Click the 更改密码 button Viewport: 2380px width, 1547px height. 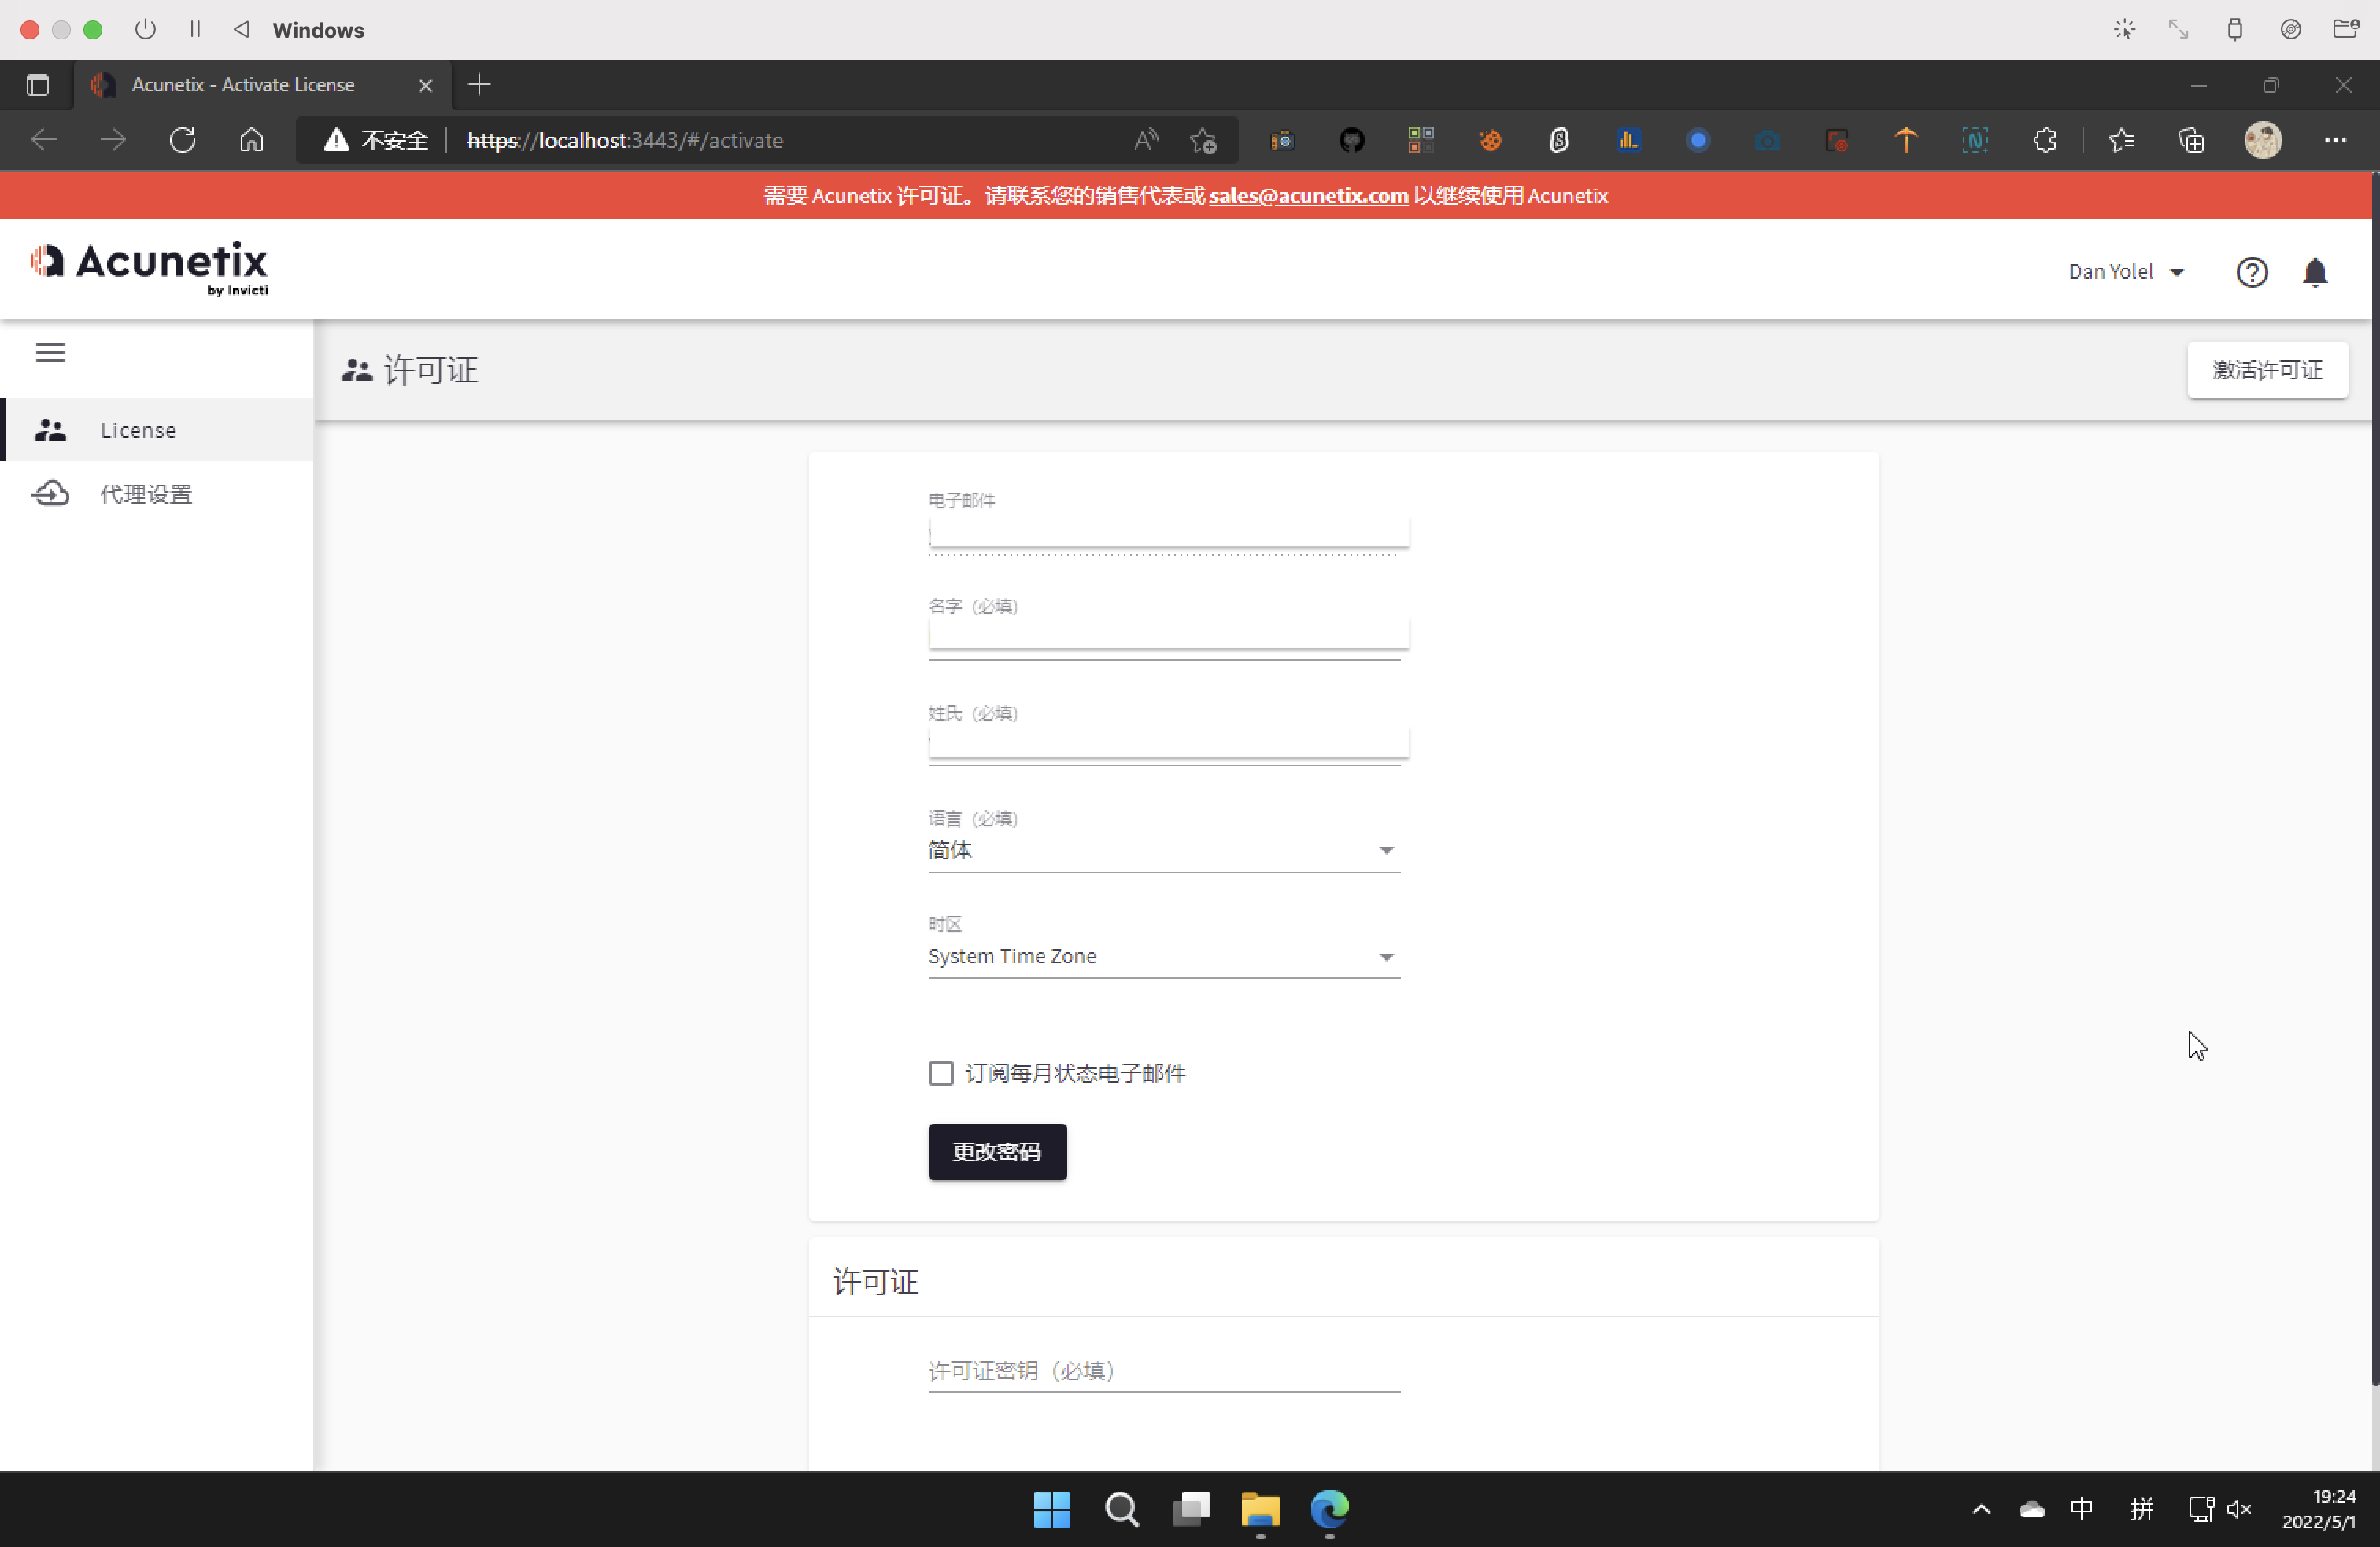[x=997, y=1152]
